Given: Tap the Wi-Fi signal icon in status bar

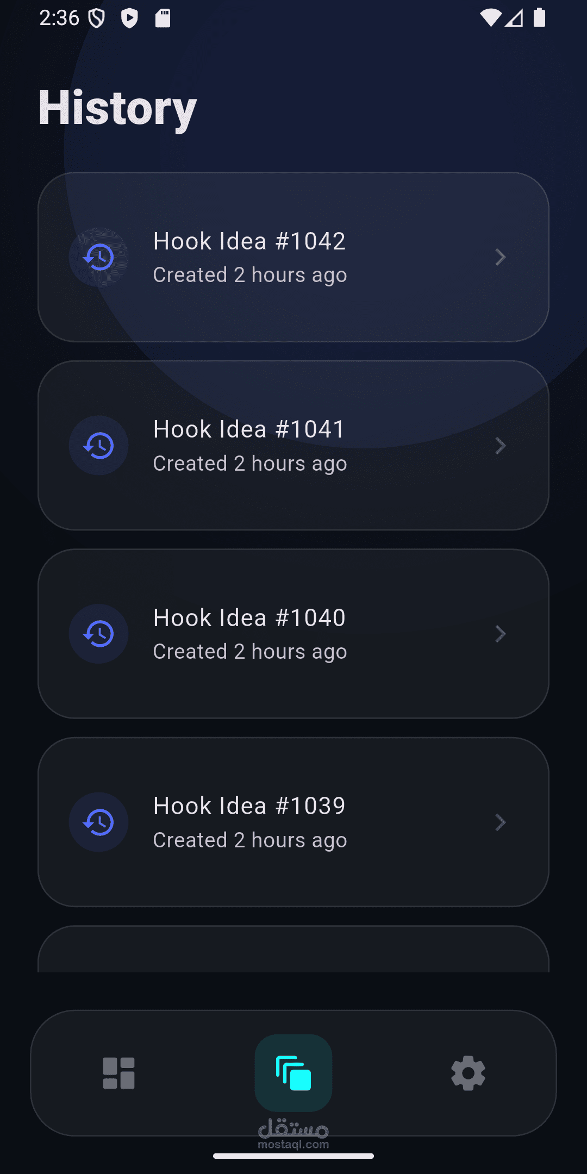Looking at the screenshot, I should click(490, 18).
